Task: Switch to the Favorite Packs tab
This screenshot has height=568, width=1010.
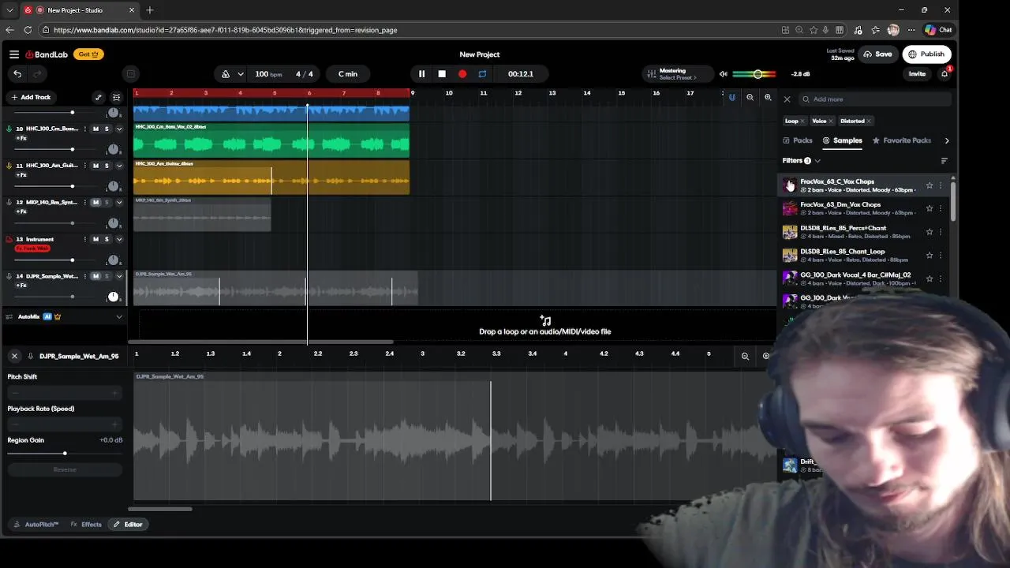Action: coord(901,140)
